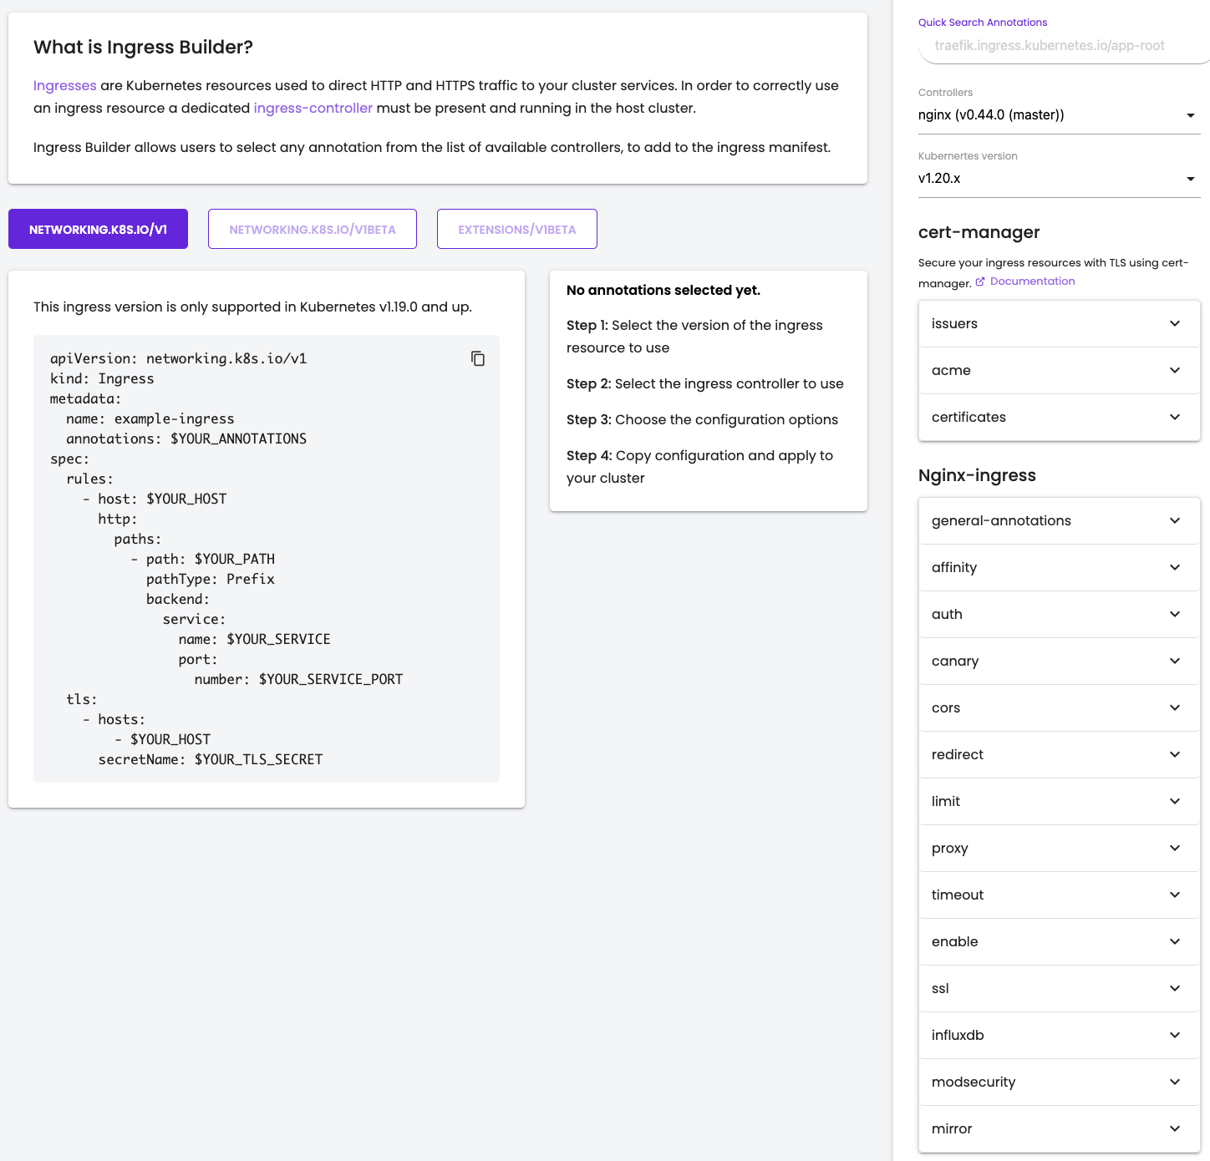
Task: Switch to the EXTENSIONS/V1BETA tab
Action: click(516, 230)
